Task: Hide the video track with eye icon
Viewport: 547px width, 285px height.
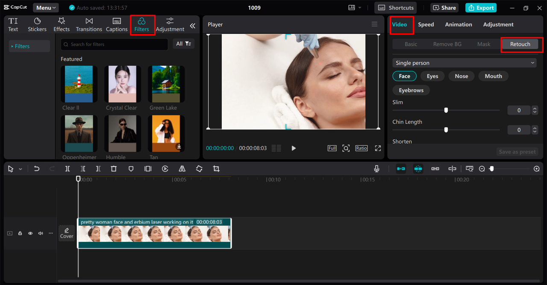Action: 30,233
